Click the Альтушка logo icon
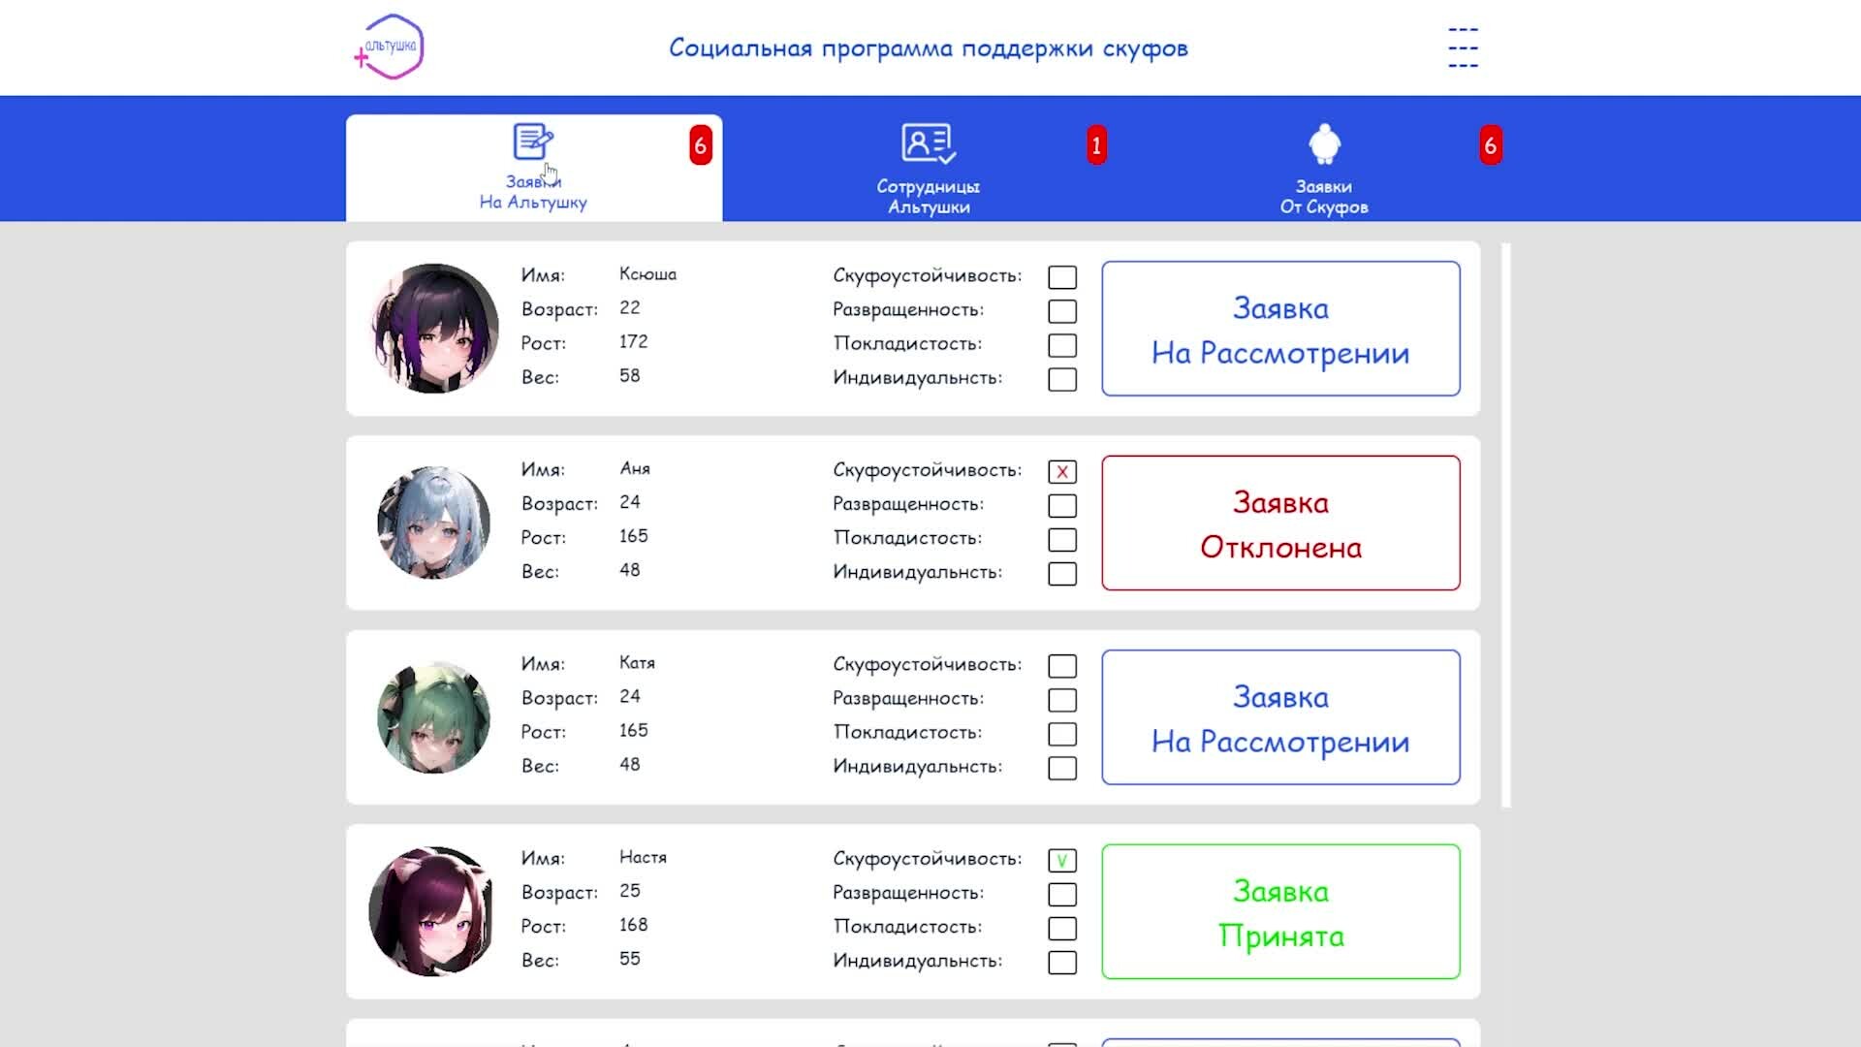Viewport: 1861px width, 1047px height. point(390,48)
